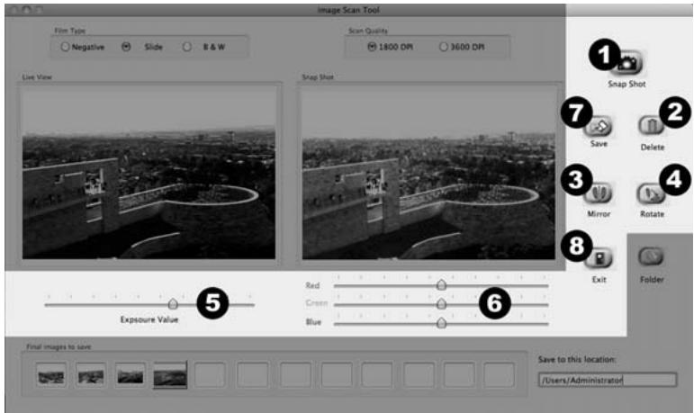Viewport: 694px width, 413px height.
Task: Click the Exposure Value slider handle
Action: click(x=173, y=303)
